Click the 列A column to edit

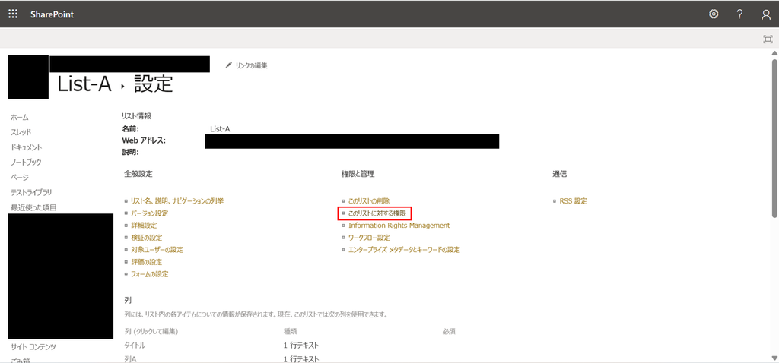(129, 358)
